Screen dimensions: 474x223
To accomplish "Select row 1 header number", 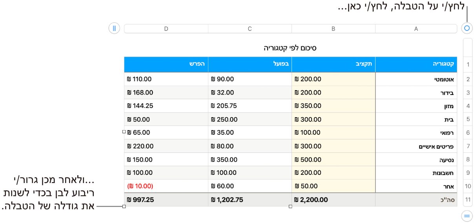I will (x=468, y=65).
